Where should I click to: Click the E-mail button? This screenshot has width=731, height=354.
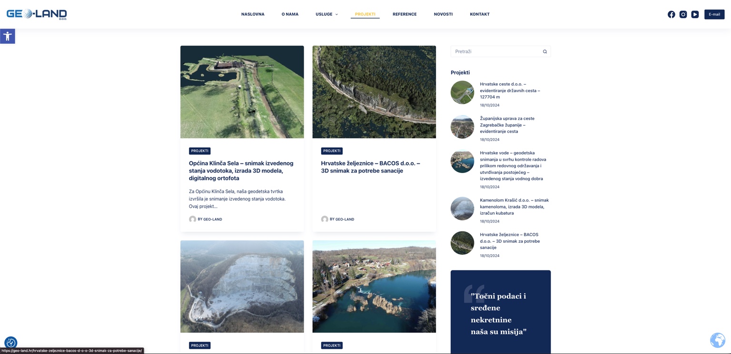[714, 14]
